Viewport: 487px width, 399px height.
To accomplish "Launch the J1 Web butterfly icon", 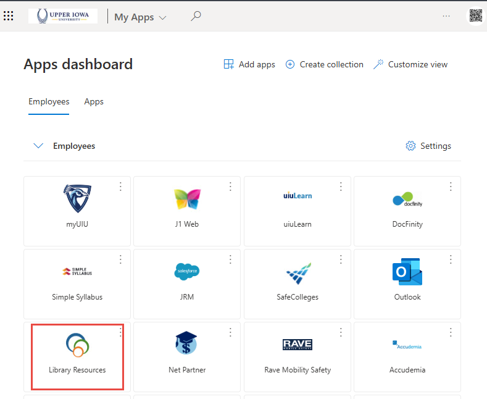I will (x=187, y=199).
